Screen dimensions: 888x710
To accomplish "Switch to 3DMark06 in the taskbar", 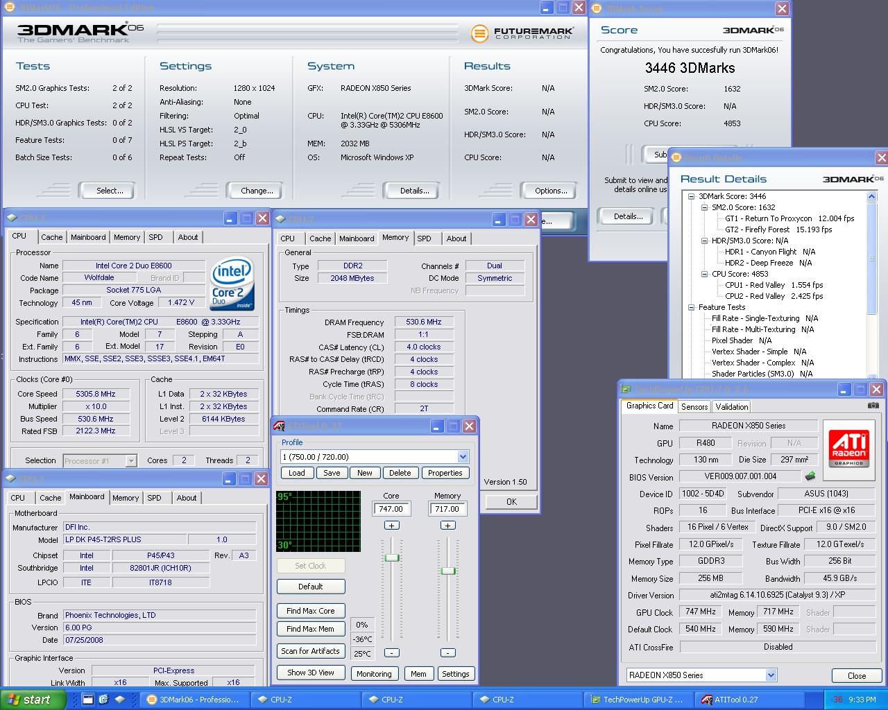I will [194, 700].
